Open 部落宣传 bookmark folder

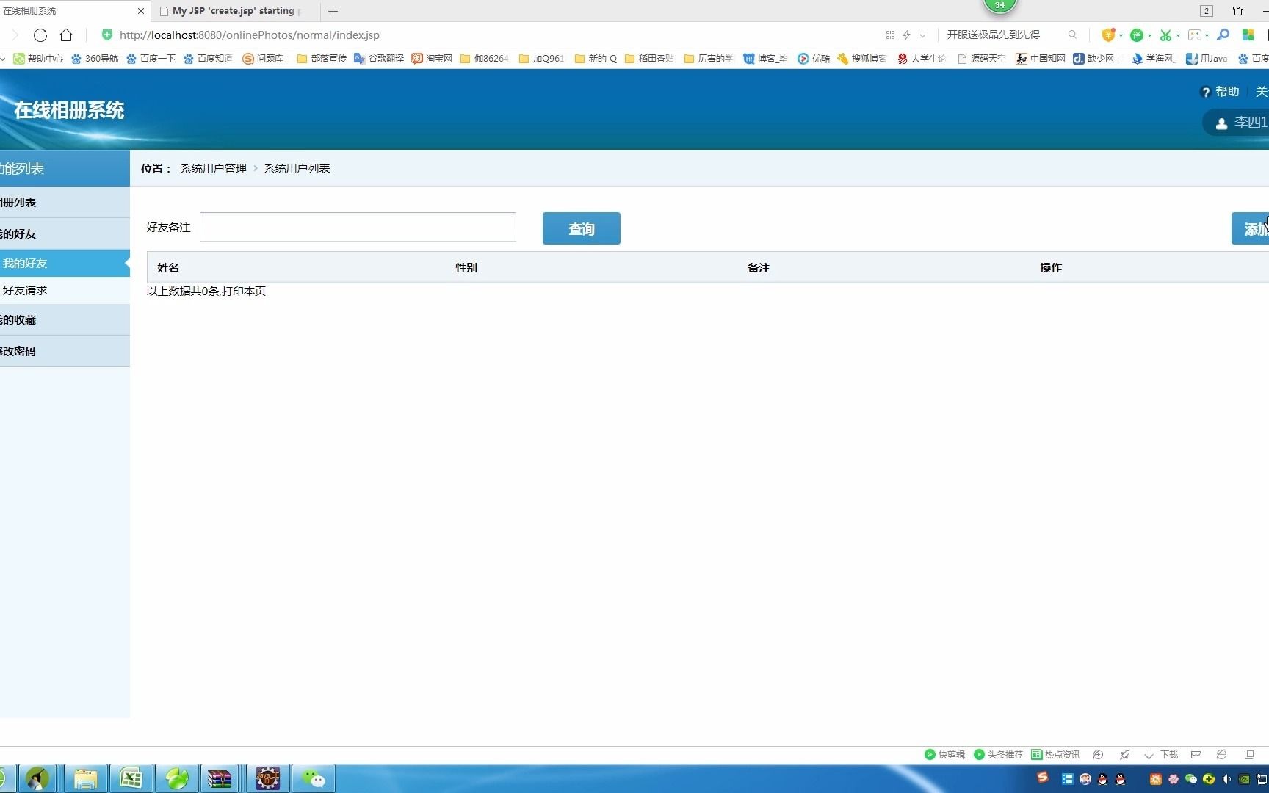pos(322,58)
